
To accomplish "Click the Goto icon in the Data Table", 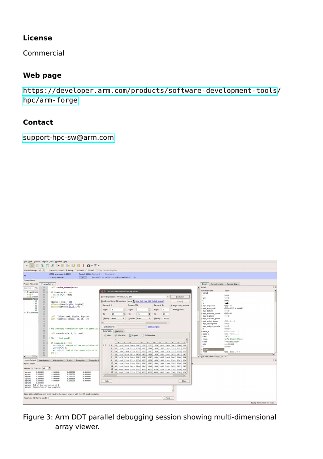I will click(x=106, y=335).
